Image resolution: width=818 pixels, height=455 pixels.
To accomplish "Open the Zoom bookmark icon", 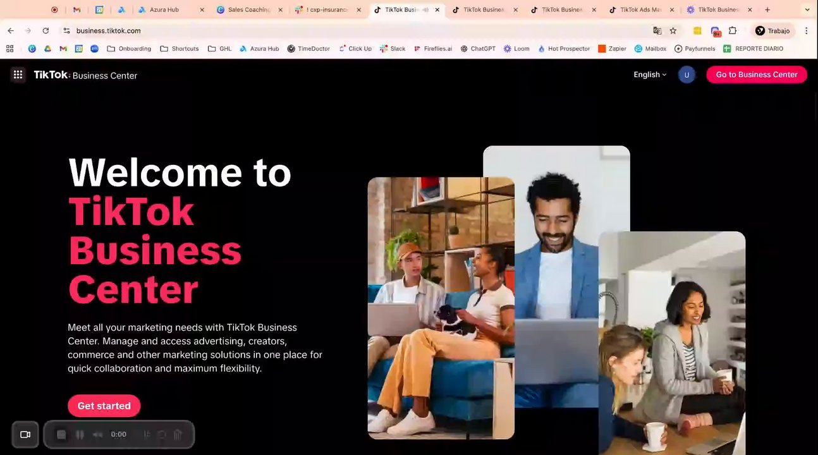I will 94,49.
